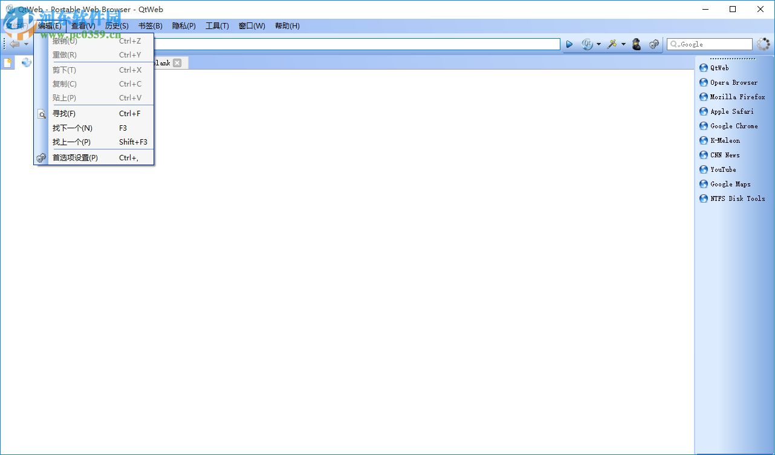Click the 复制(C) menu entry
Image resolution: width=775 pixels, height=455 pixels.
[94, 84]
